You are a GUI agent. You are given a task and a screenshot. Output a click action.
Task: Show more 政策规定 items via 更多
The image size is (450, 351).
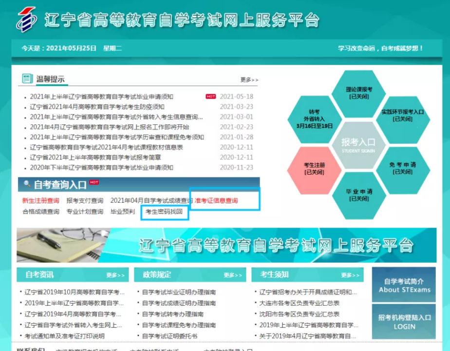point(233,275)
